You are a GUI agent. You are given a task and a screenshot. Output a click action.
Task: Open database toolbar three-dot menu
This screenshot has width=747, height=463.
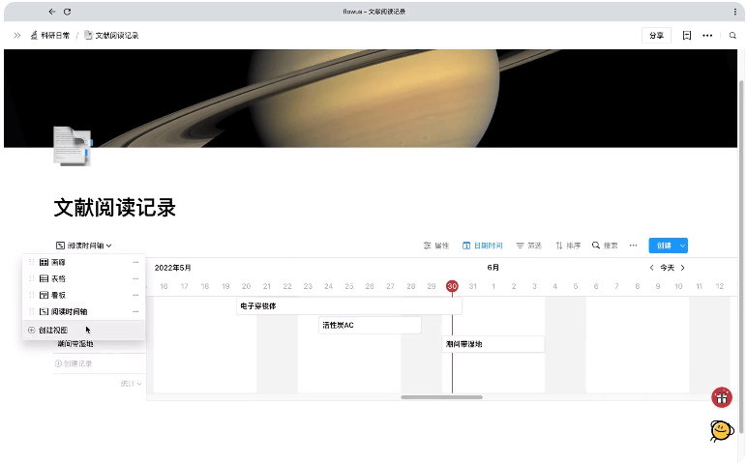(x=633, y=246)
